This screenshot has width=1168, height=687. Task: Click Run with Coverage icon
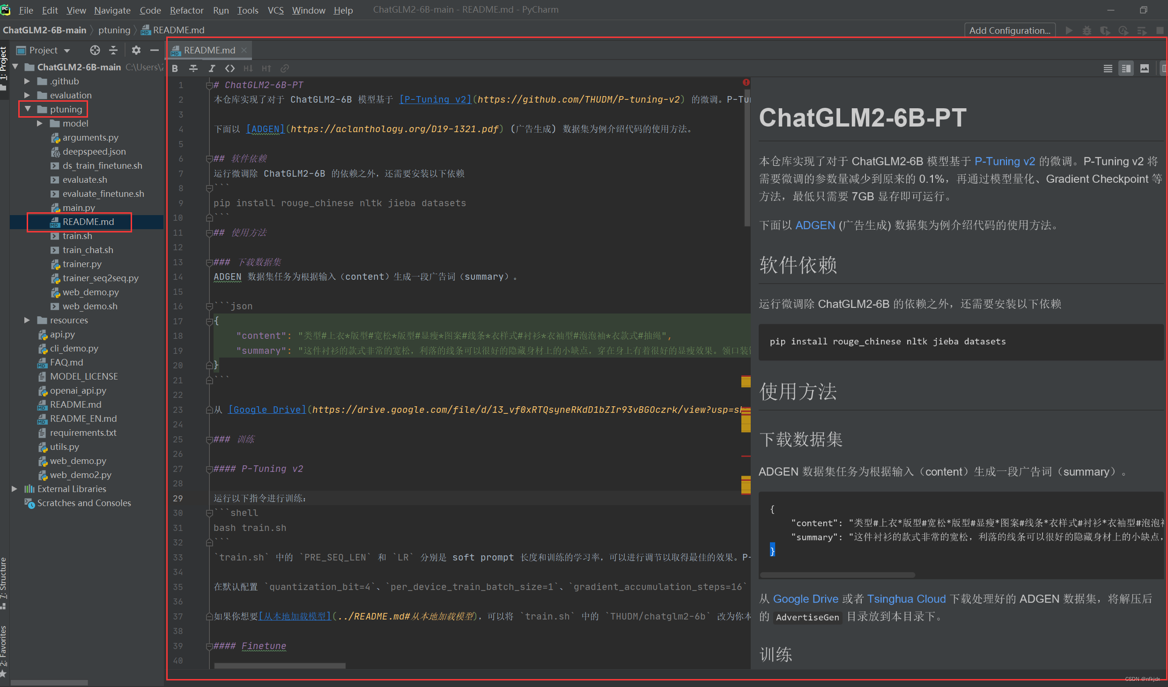pos(1105,30)
